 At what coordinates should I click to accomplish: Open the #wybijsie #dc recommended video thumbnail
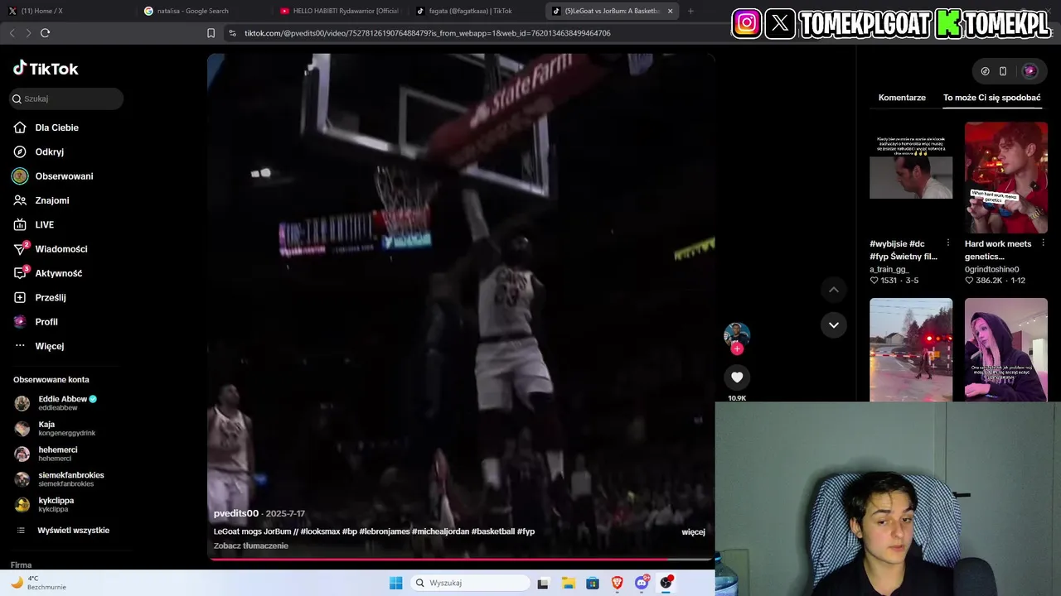coord(911,178)
